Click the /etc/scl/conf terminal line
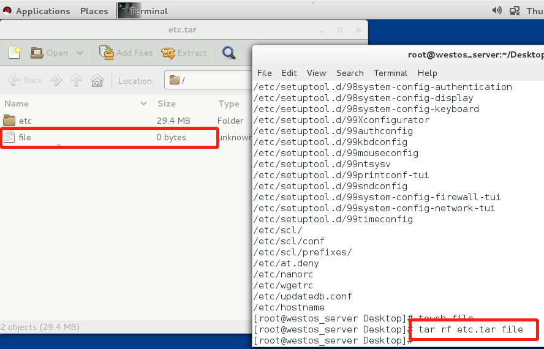Viewport: 544px width, 349px height. (289, 241)
